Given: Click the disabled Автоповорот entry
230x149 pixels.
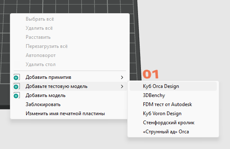Looking at the screenshot, I should tap(70, 55).
